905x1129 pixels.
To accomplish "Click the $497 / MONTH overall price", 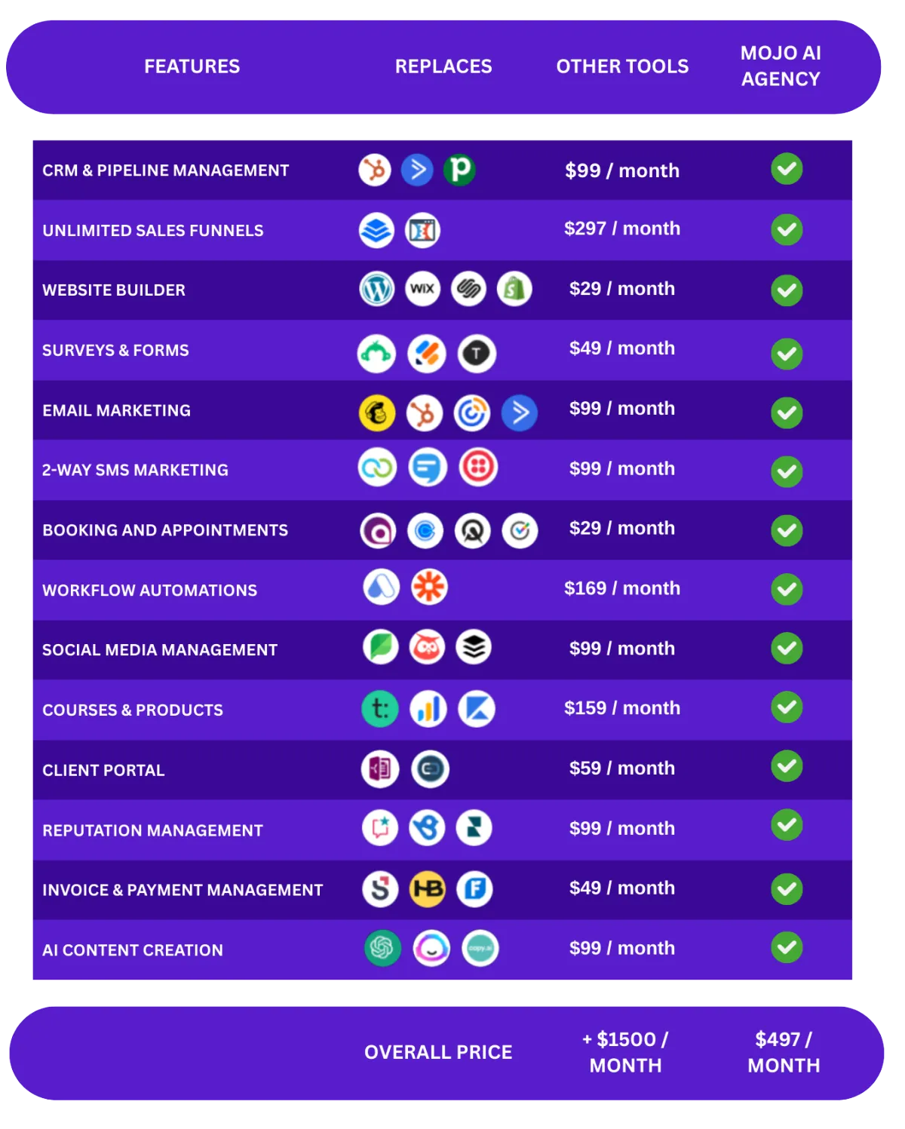I will coord(784,1052).
